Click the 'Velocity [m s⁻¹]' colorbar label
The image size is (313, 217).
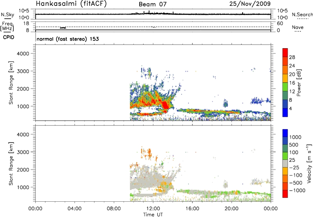click(x=309, y=163)
